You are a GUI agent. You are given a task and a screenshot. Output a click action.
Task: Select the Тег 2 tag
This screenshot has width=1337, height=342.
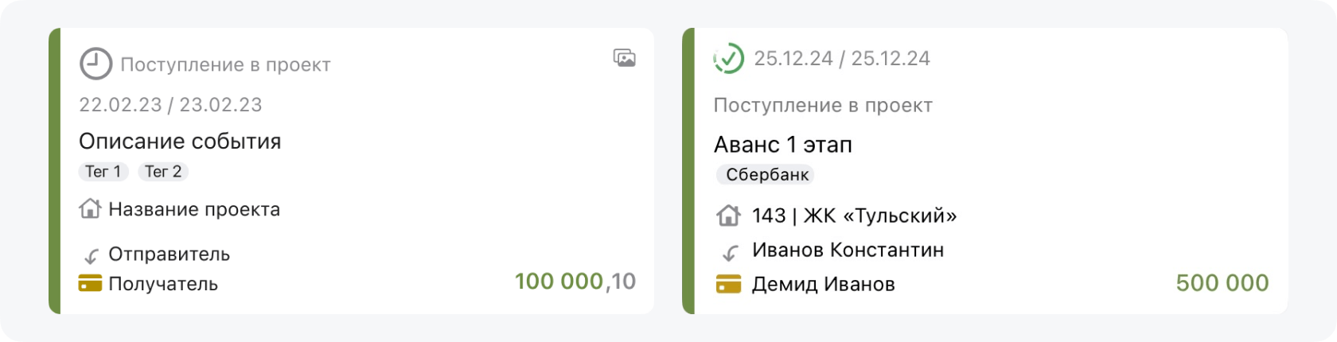[x=163, y=172]
